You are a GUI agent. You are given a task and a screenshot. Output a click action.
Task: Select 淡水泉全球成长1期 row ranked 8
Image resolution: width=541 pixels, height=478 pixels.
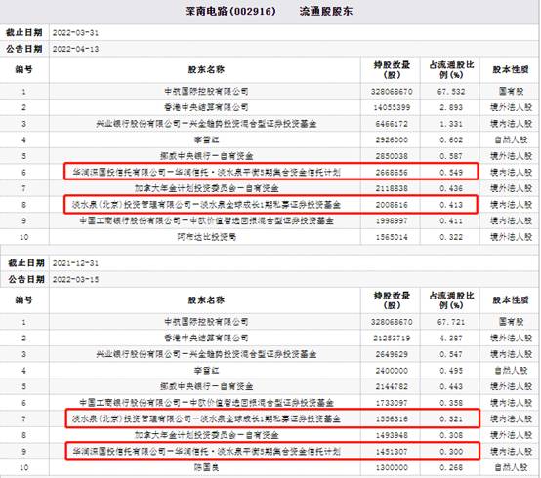tap(270, 204)
